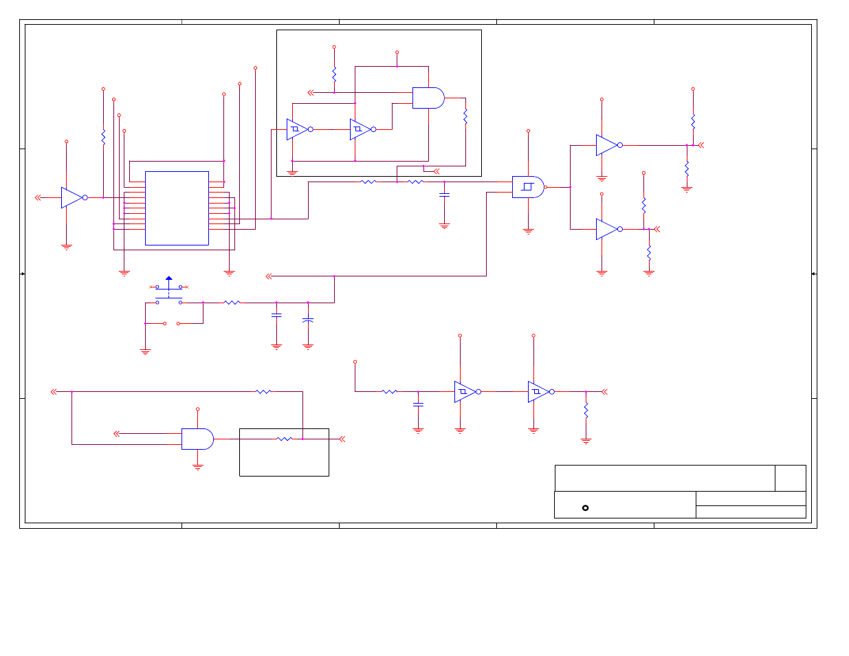Select the resistor before the bottom chain capacitor
Viewport: 849px width, 656px height.
[x=389, y=392]
